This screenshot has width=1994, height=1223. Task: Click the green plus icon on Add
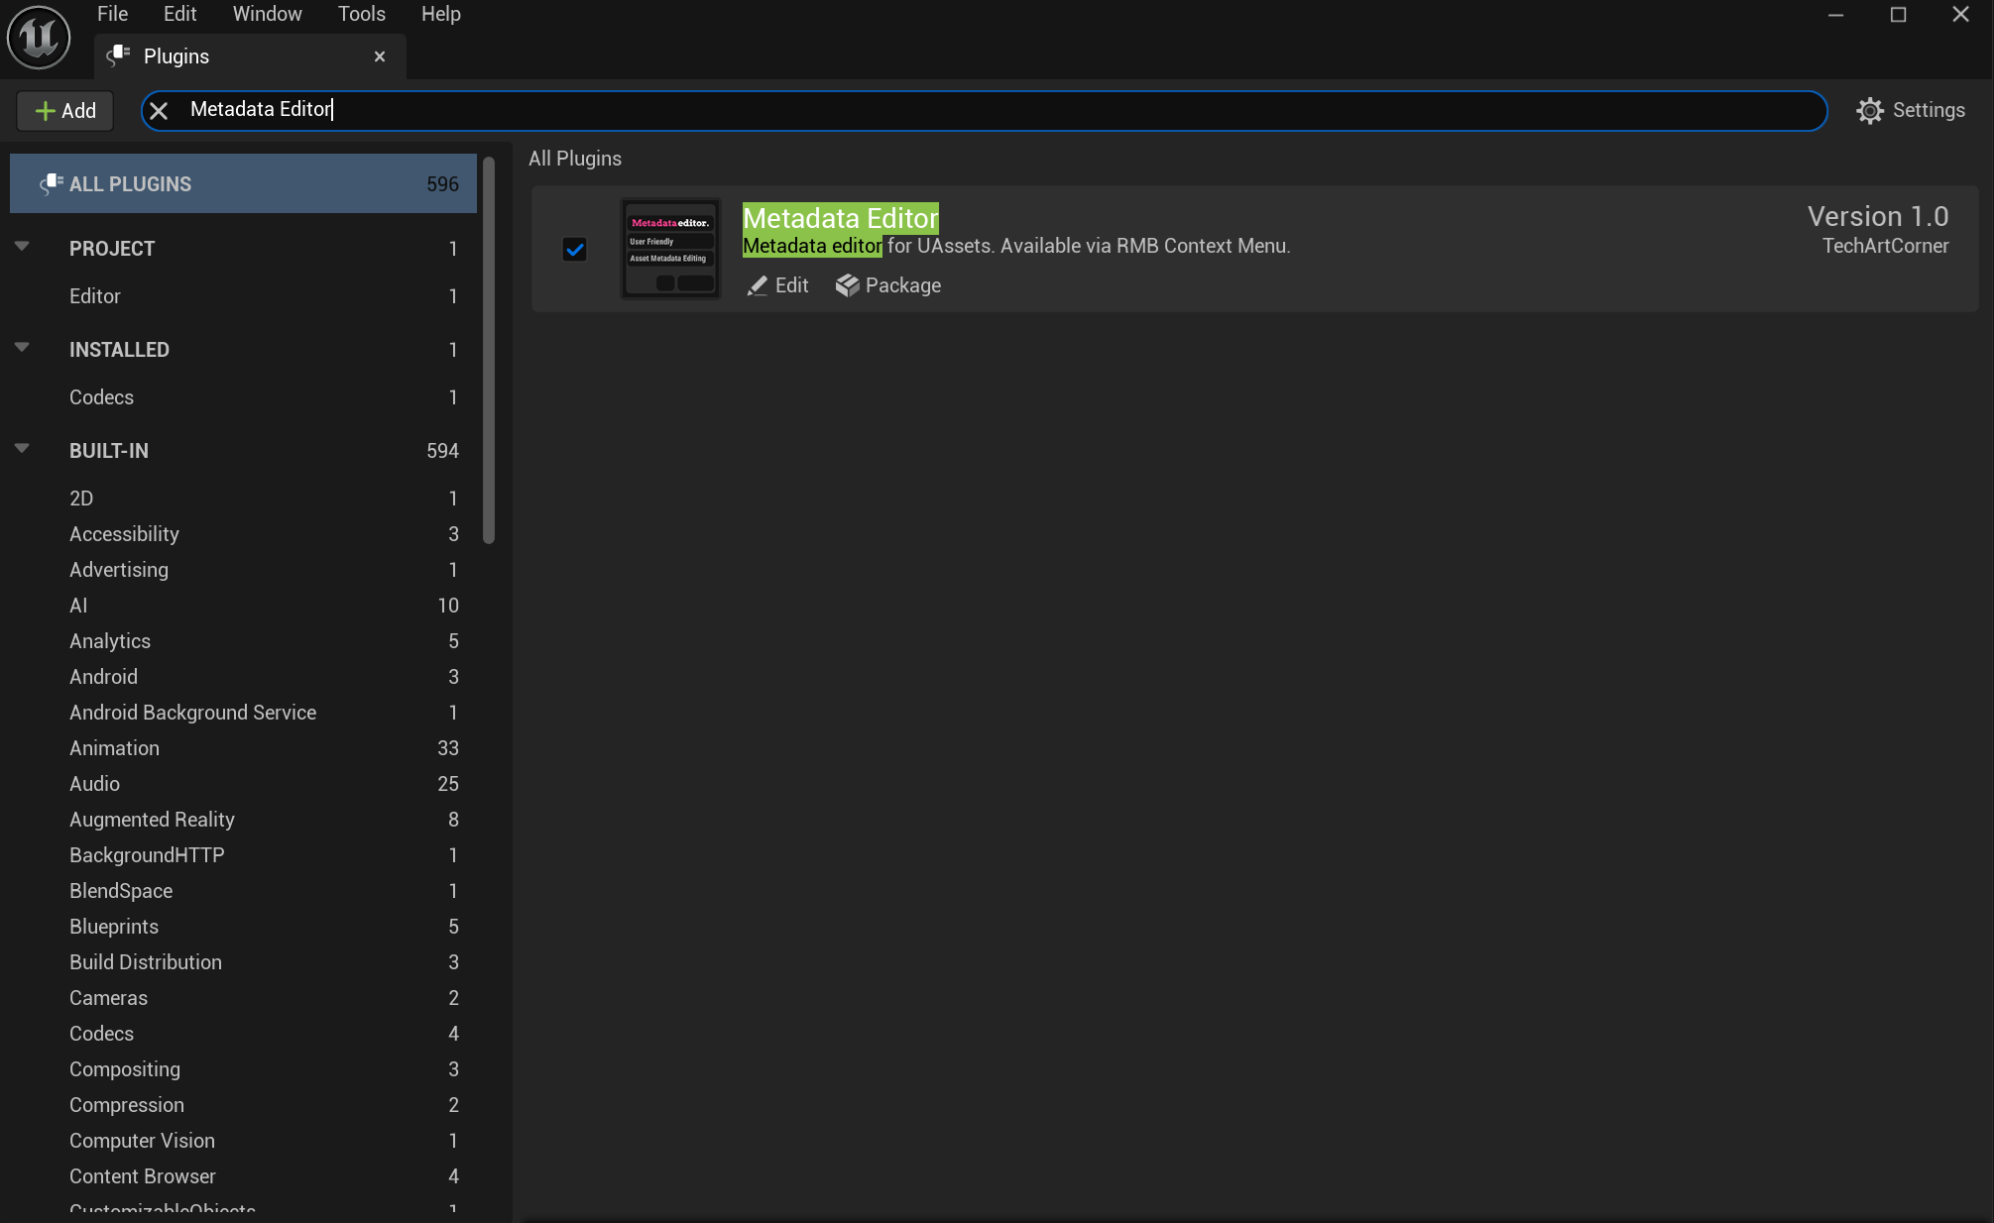(x=45, y=111)
